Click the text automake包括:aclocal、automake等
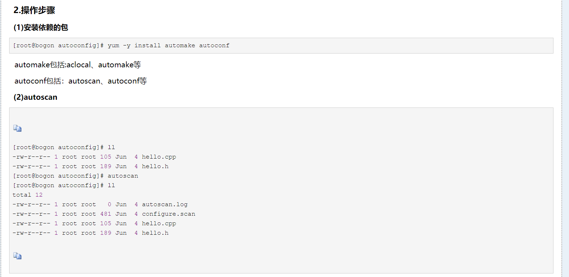The width and height of the screenshot is (569, 277). (x=78, y=65)
